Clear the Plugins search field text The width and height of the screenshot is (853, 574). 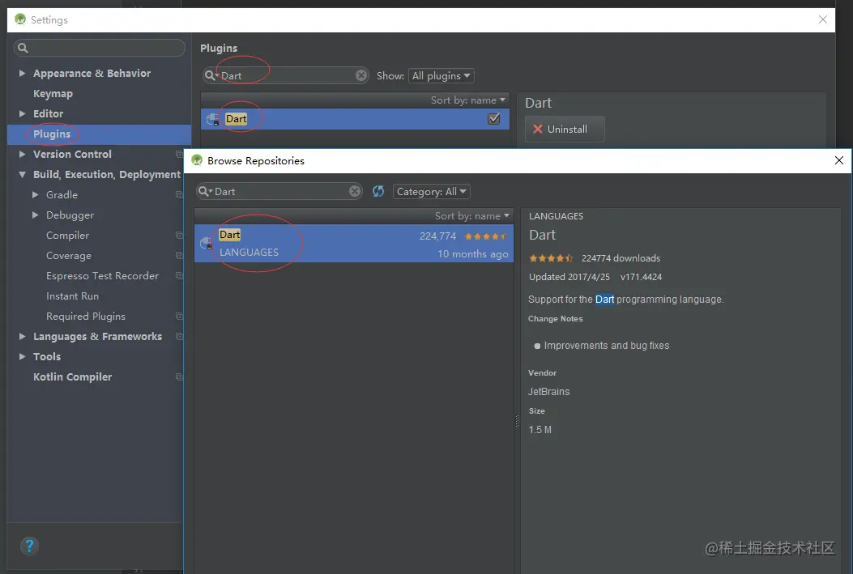point(361,75)
